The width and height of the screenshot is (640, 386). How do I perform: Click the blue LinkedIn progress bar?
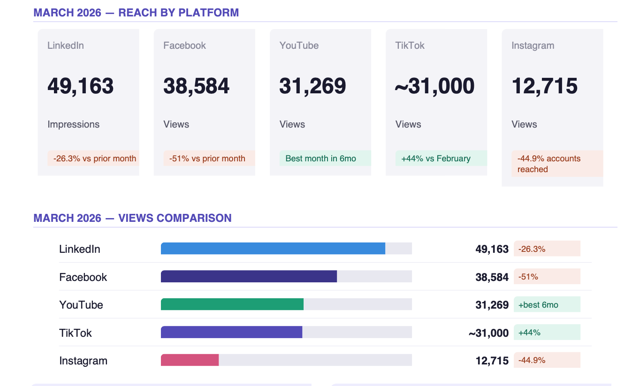(x=273, y=249)
